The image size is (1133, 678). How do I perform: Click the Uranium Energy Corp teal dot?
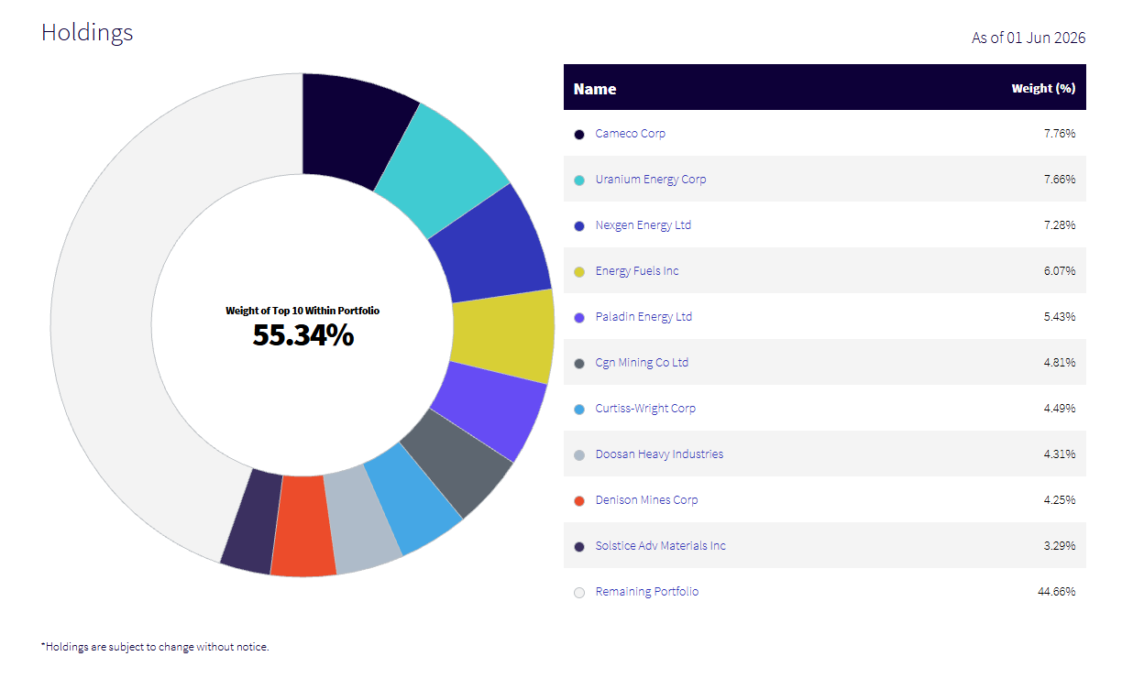tap(579, 180)
